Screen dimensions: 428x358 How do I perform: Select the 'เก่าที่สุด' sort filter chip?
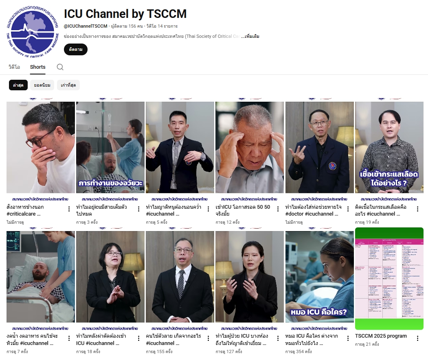pos(68,85)
